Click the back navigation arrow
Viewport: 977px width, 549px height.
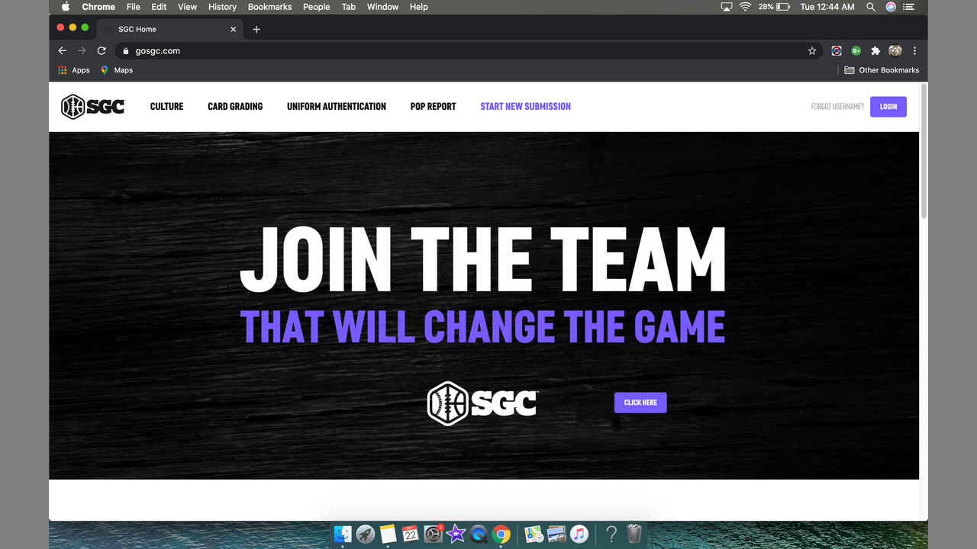coord(63,51)
